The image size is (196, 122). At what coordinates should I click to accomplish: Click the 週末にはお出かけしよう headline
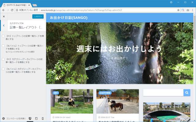119,49
